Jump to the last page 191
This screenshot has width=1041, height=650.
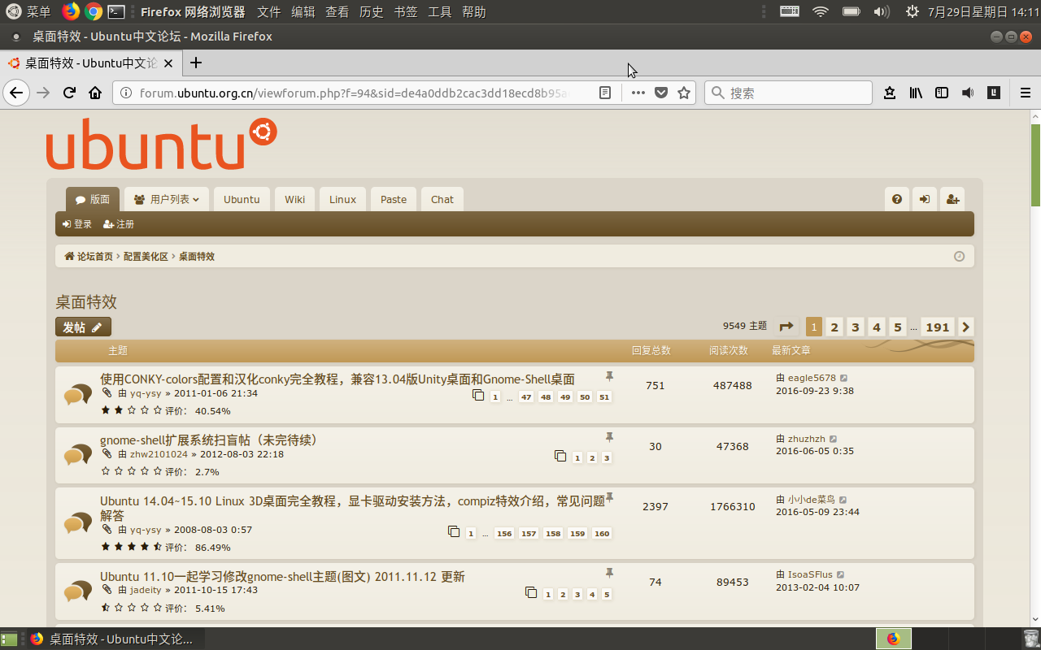click(938, 327)
